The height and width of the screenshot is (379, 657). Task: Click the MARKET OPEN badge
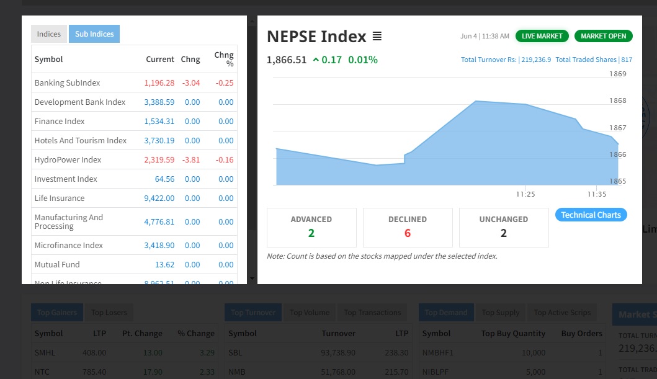(604, 36)
